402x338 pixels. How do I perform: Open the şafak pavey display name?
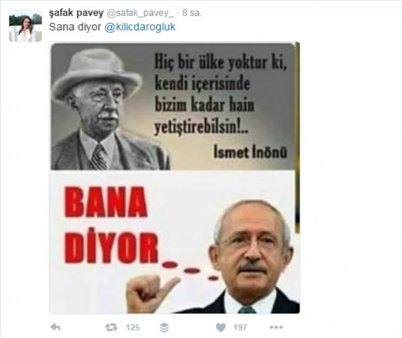click(76, 13)
